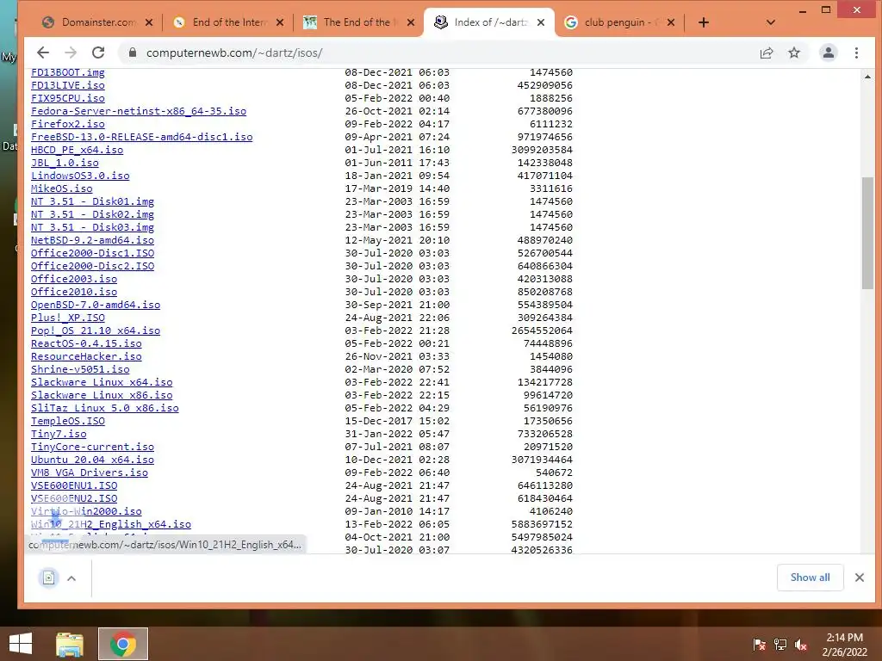
Task: Click Office2000-Disc1.ISO link
Action: tap(92, 254)
